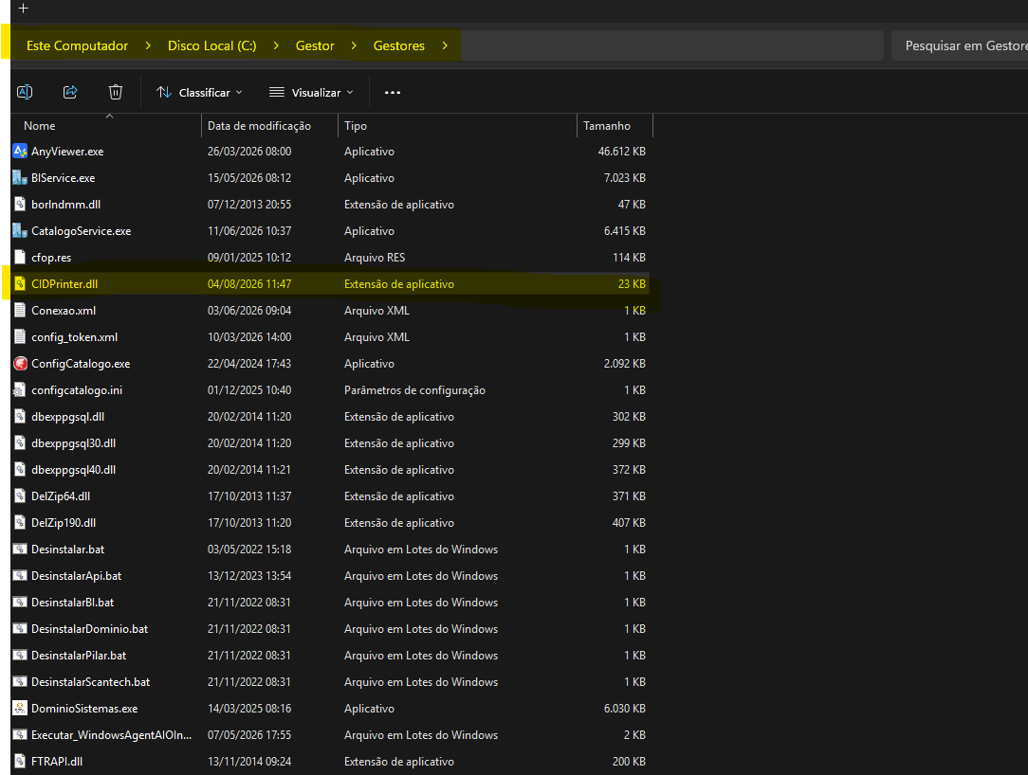Select the dbexppgsql30.dll file icon
This screenshot has width=1028, height=775.
20,443
